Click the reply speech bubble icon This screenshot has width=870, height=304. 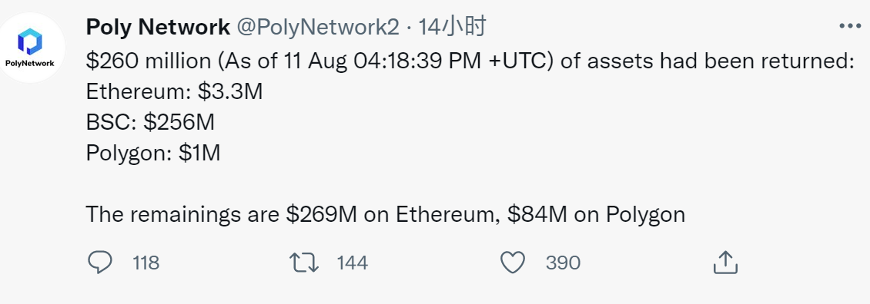point(100,262)
